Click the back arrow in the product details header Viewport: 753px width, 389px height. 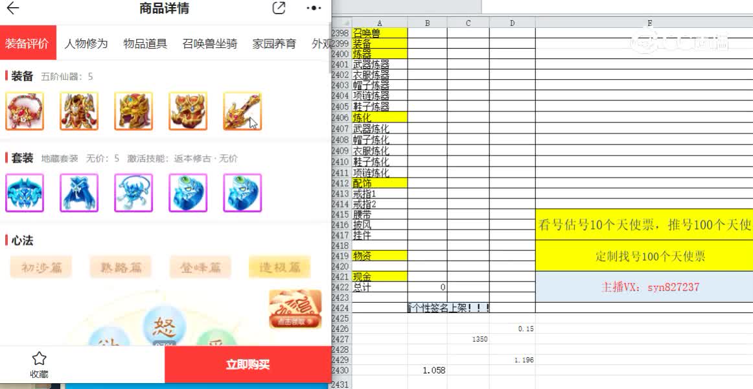[x=14, y=8]
